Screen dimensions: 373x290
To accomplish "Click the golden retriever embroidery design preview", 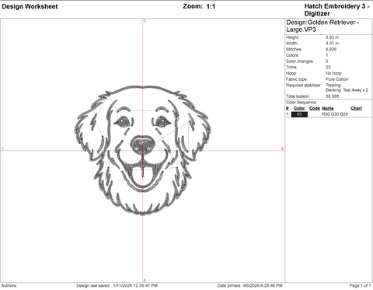I will (142, 150).
